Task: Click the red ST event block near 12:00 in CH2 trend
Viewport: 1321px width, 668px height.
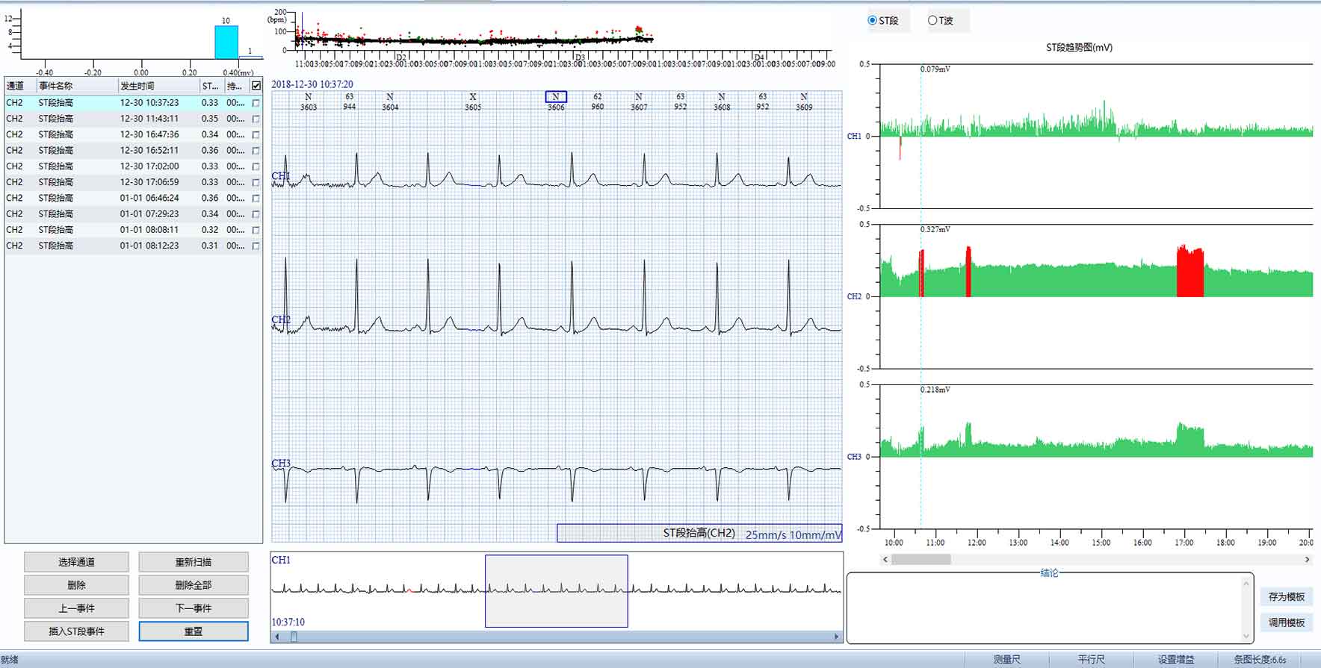Action: point(968,272)
